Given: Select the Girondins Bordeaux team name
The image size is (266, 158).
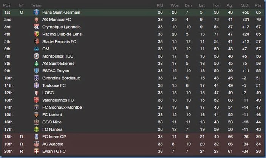Looking at the screenshot, I should pos(61,78).
